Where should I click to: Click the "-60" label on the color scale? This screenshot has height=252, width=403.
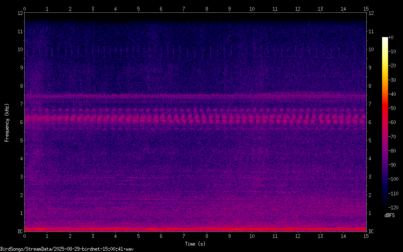pyautogui.click(x=392, y=122)
